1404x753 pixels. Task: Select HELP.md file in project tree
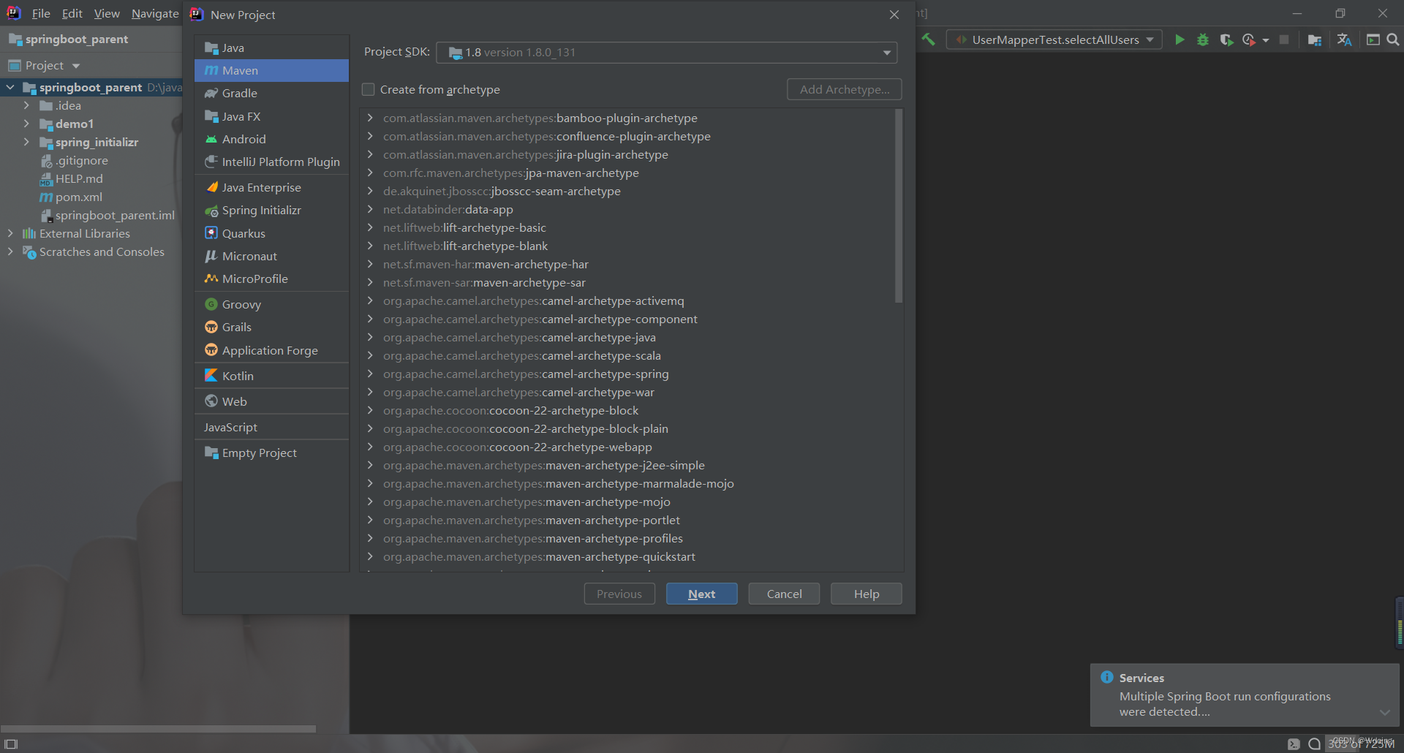tap(79, 178)
